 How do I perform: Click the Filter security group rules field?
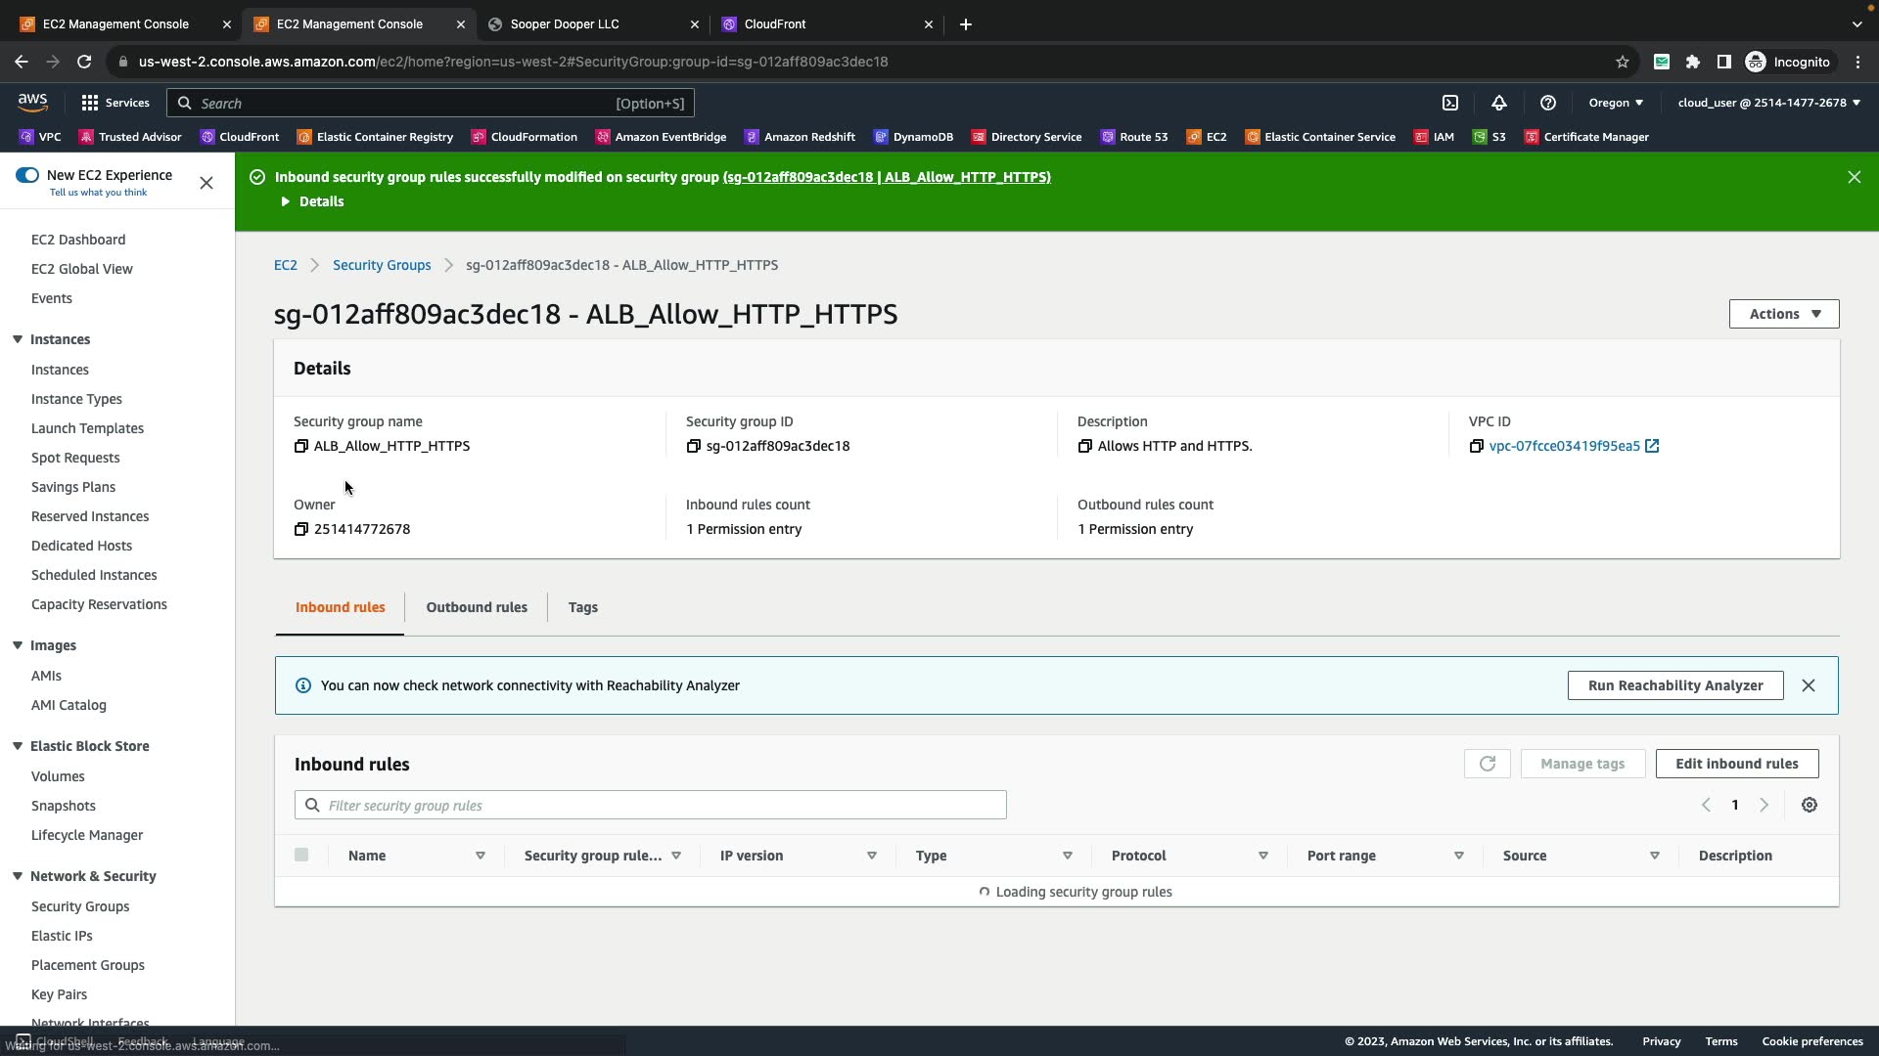tap(651, 805)
